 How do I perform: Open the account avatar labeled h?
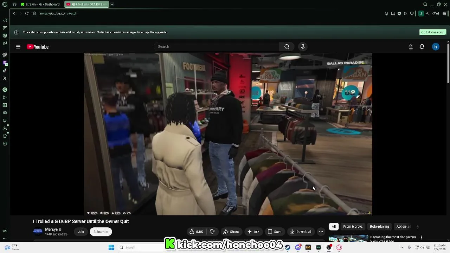point(436,47)
